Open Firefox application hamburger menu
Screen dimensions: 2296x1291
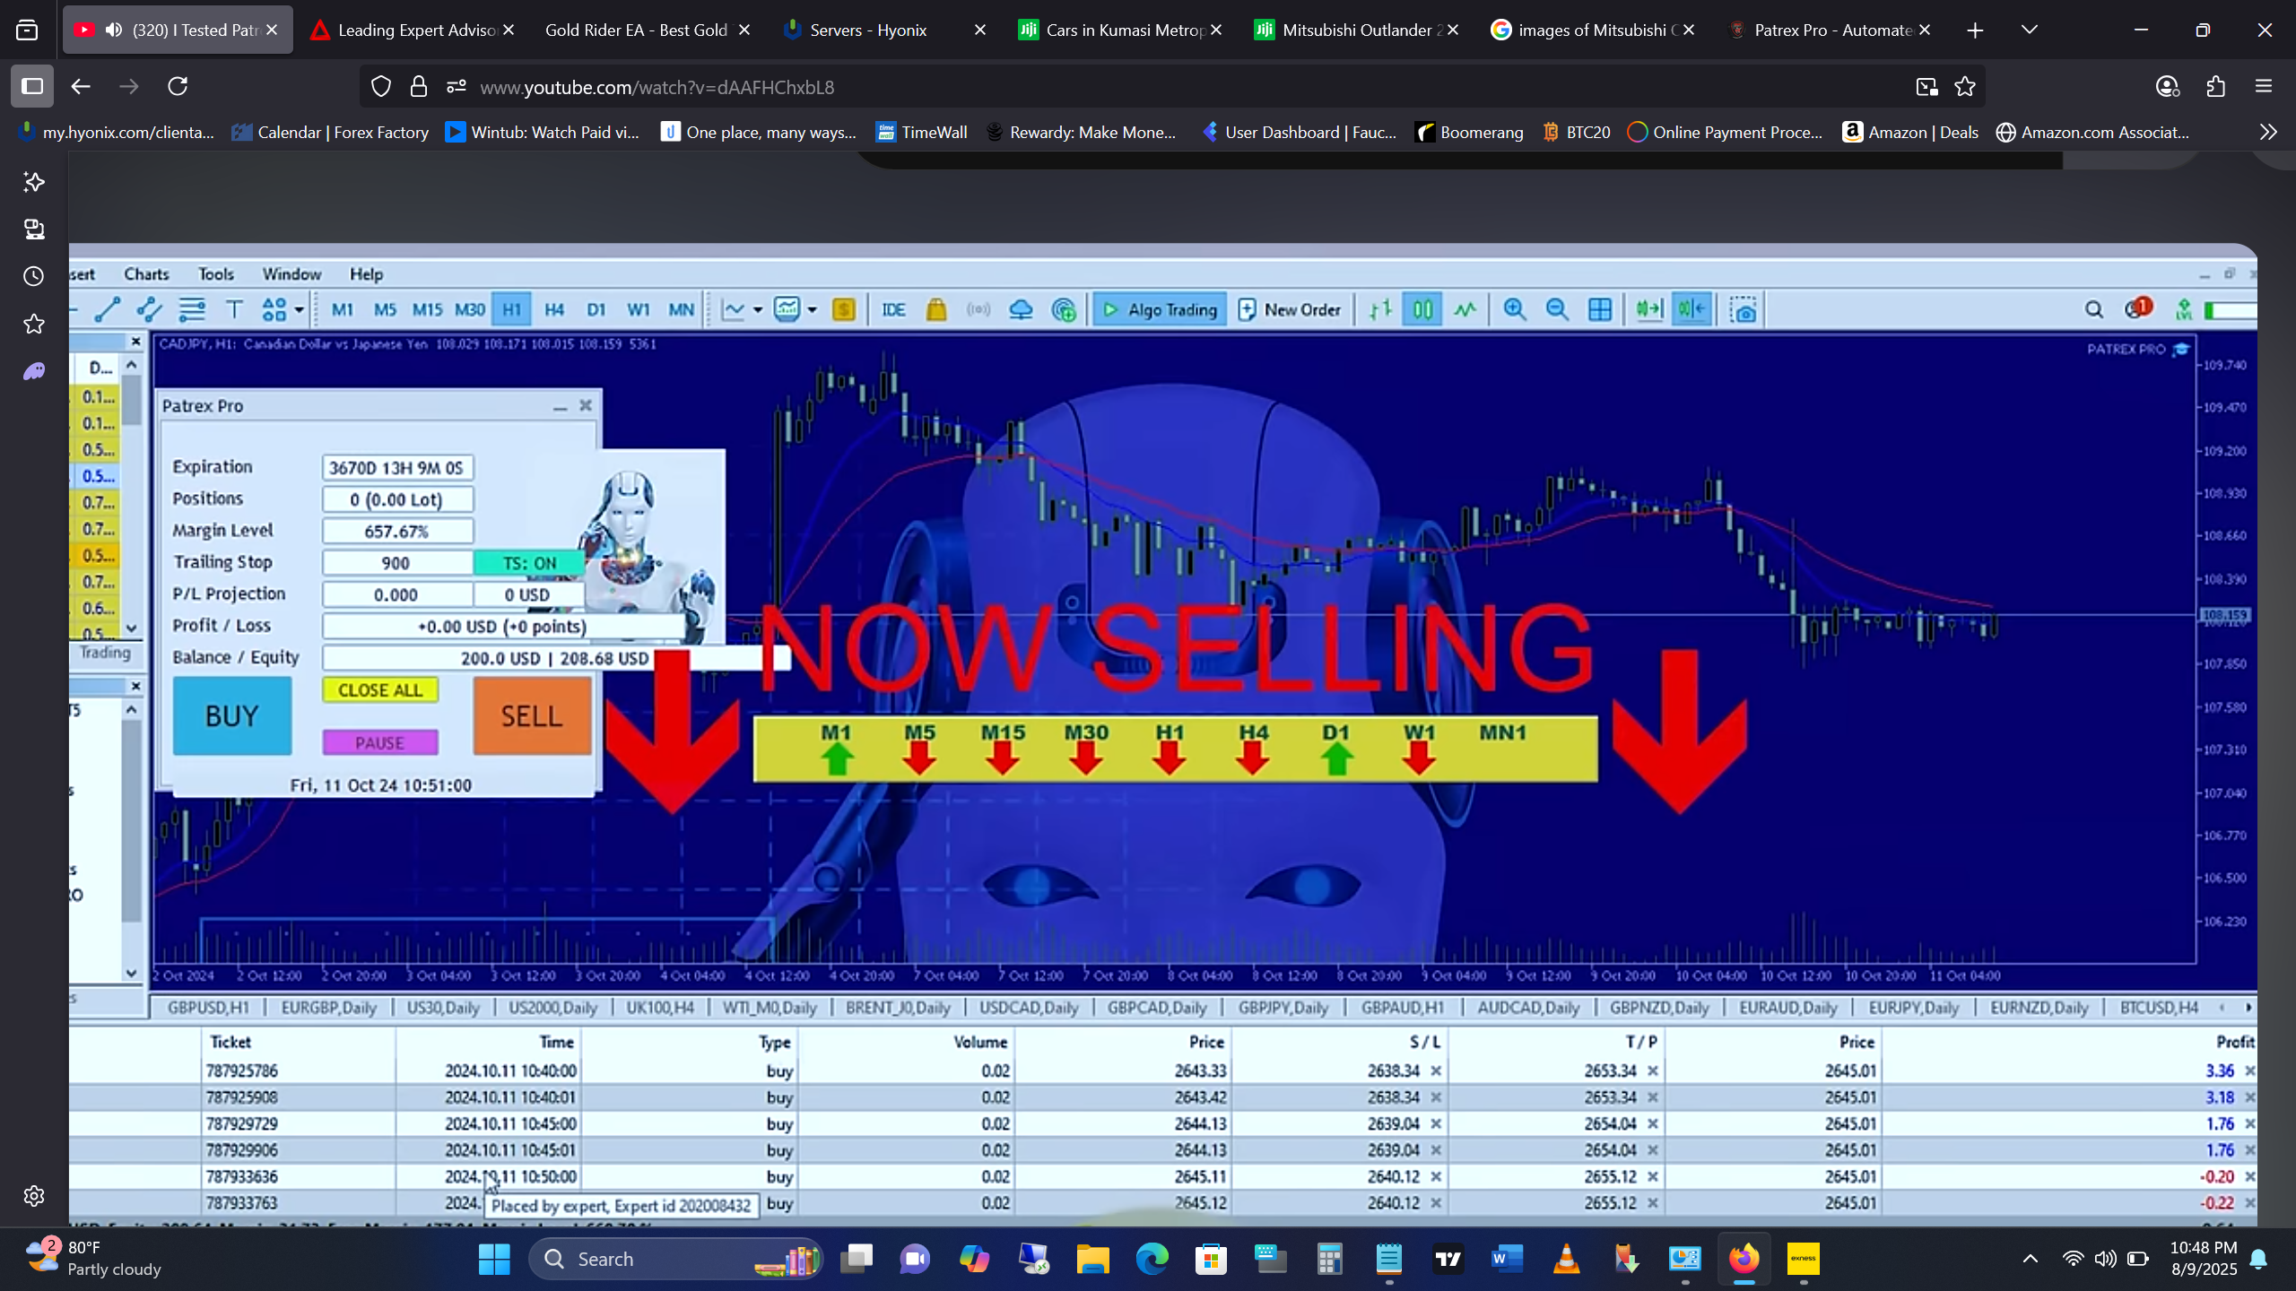[2264, 87]
